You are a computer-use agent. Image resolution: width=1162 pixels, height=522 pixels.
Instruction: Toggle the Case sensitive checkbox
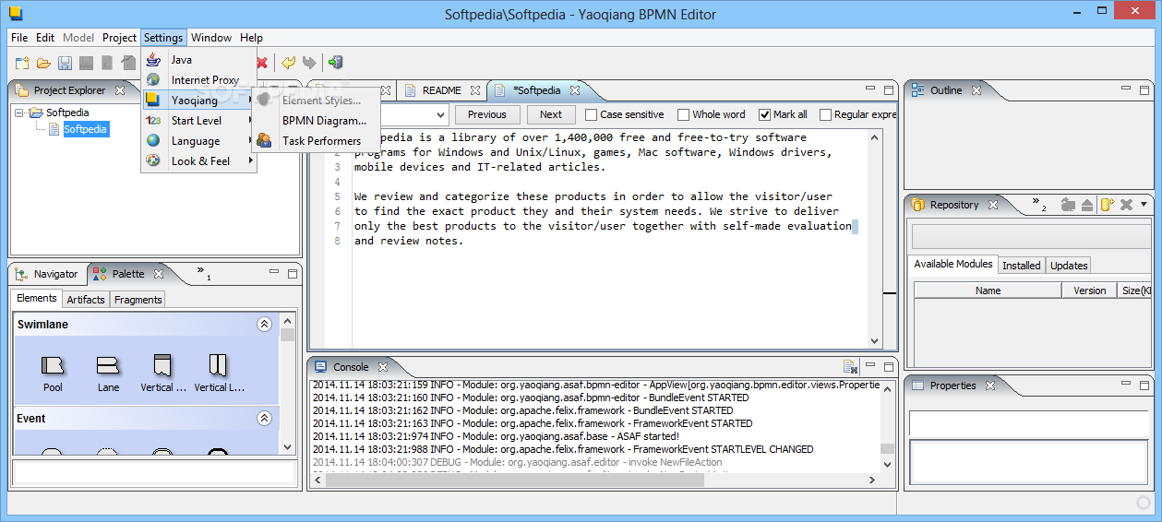point(592,115)
